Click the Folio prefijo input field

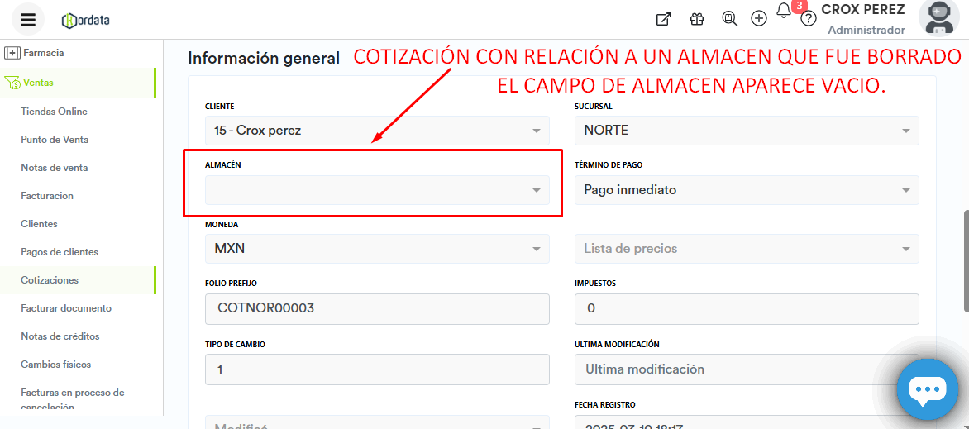pyautogui.click(x=376, y=309)
